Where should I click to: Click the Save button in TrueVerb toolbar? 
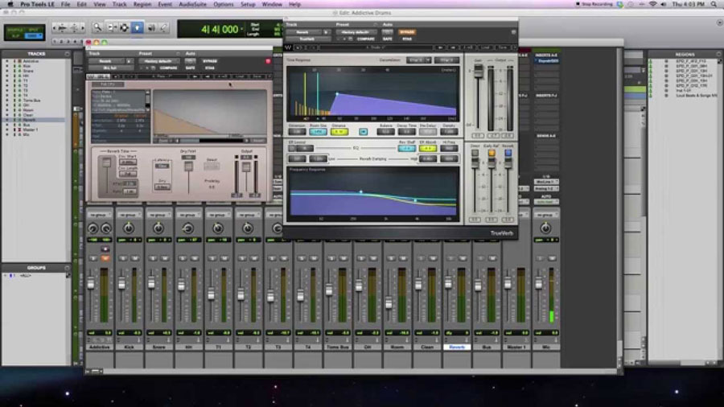[502, 47]
